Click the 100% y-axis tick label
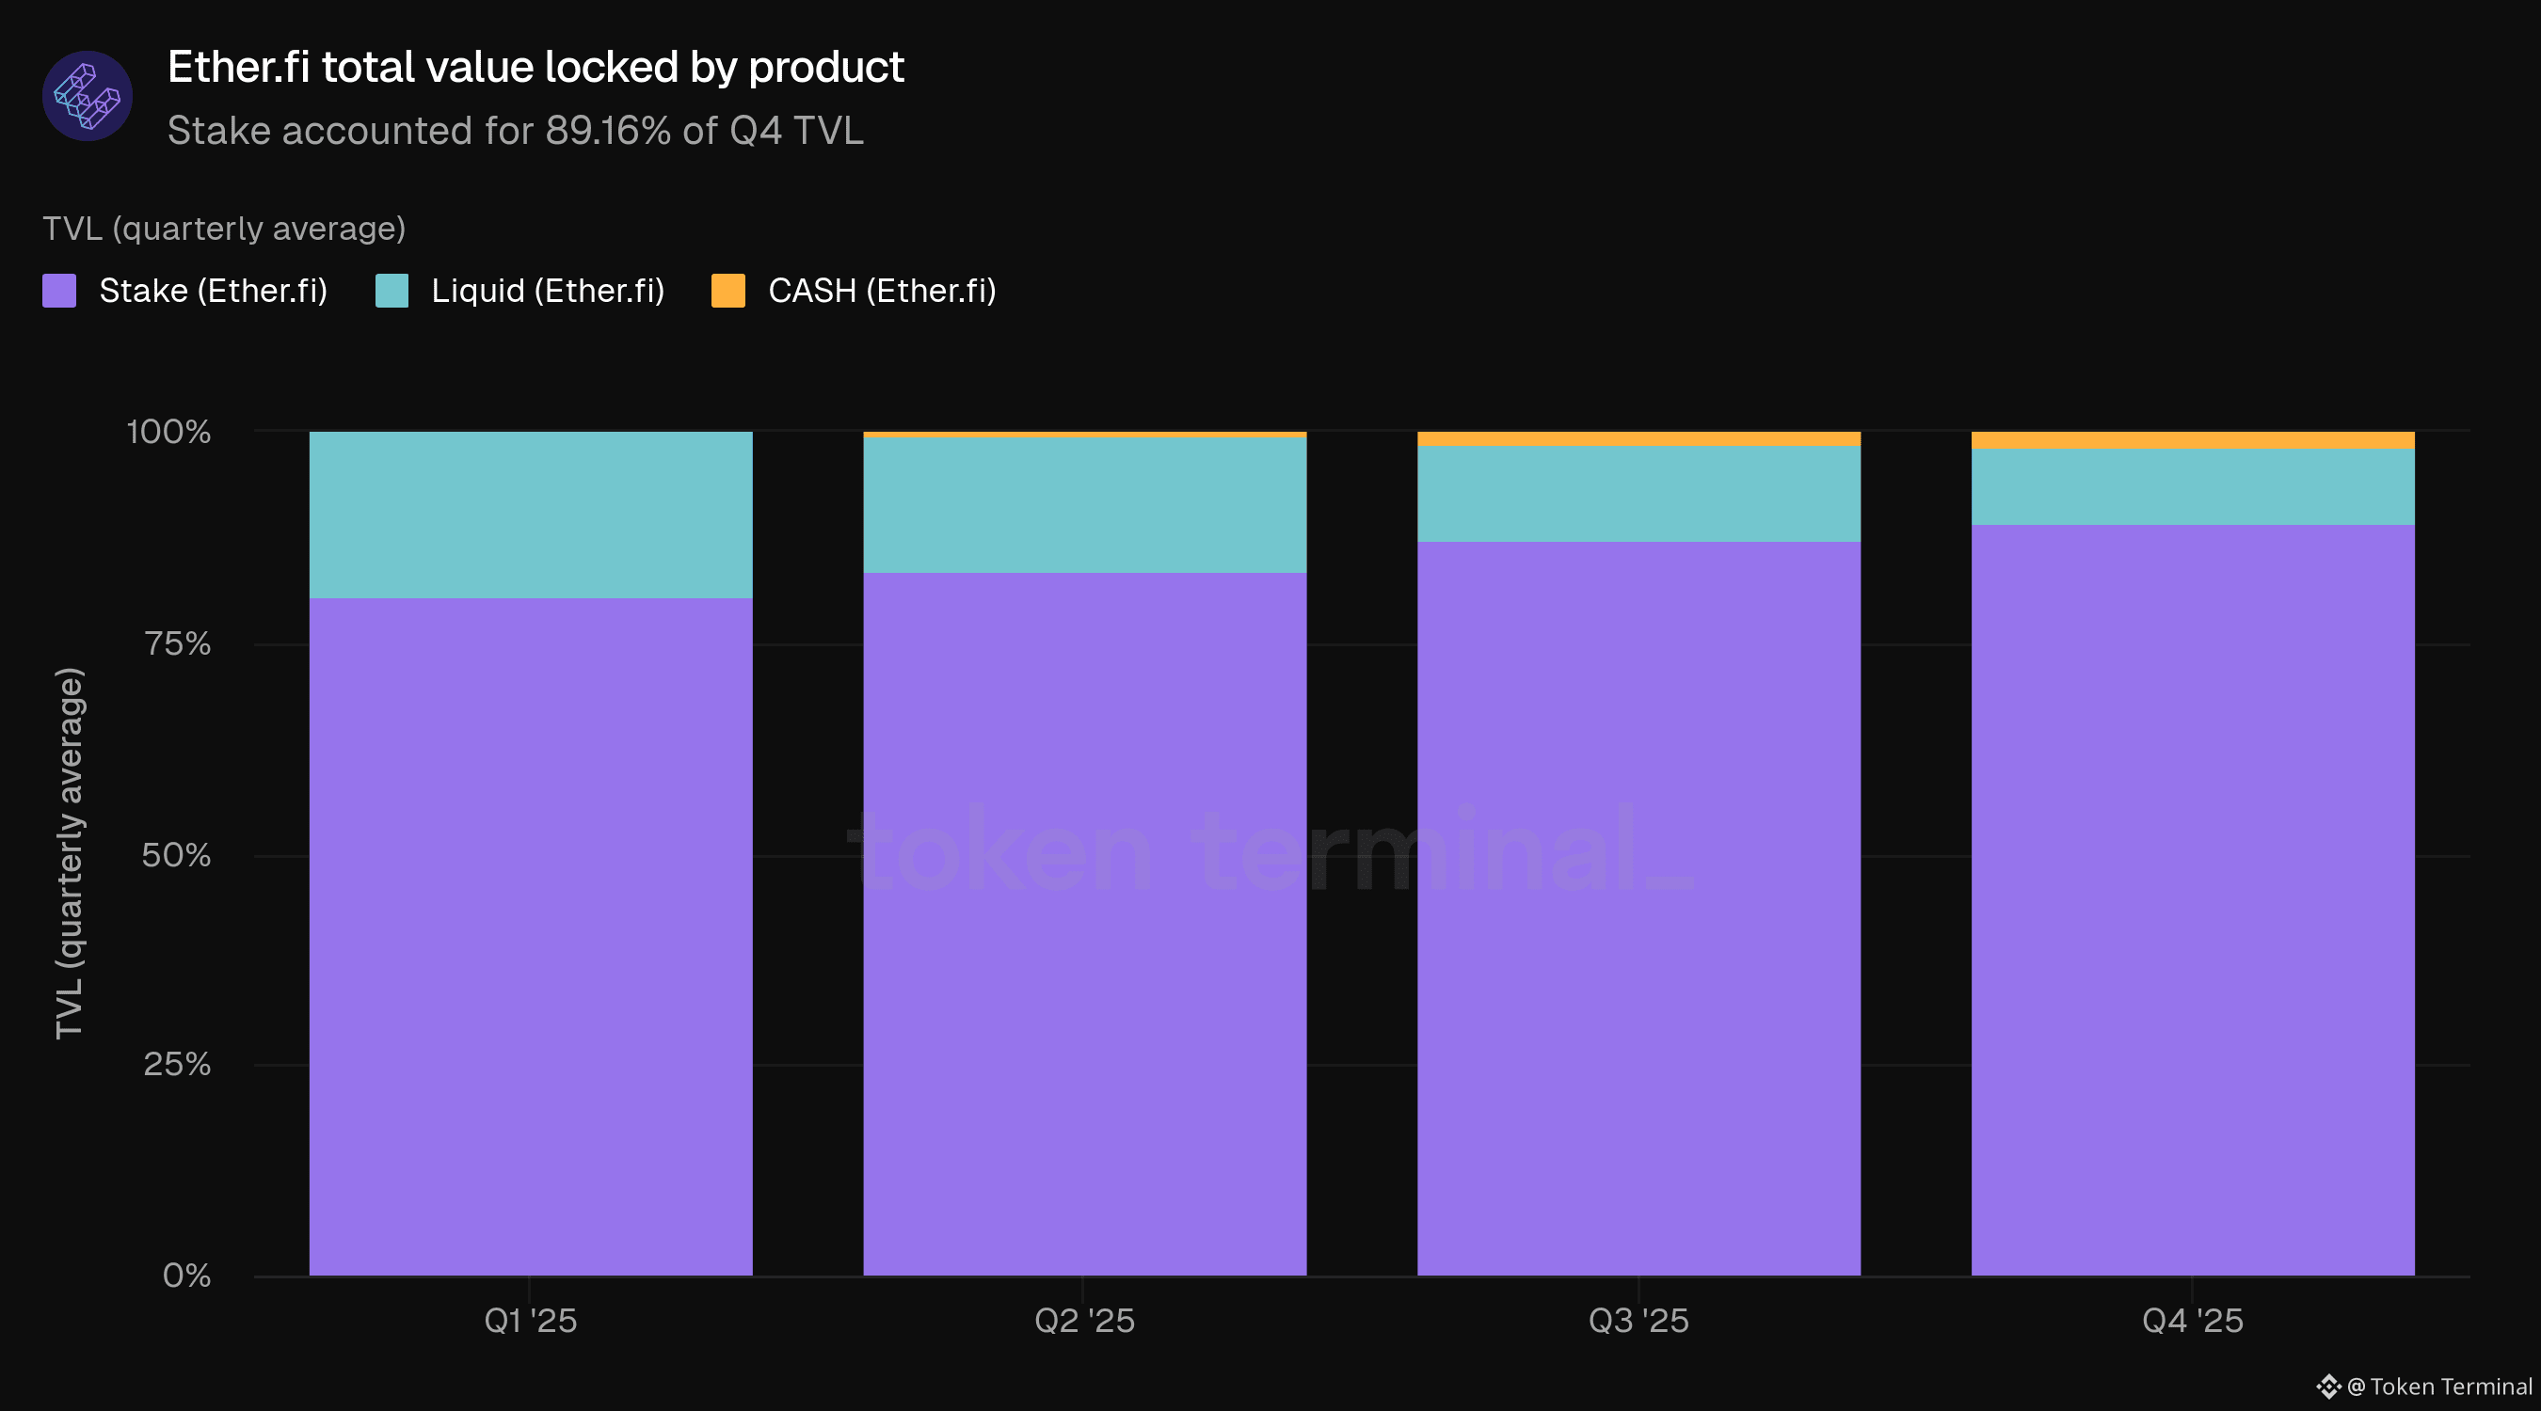Image resolution: width=2541 pixels, height=1411 pixels. pyautogui.click(x=168, y=432)
